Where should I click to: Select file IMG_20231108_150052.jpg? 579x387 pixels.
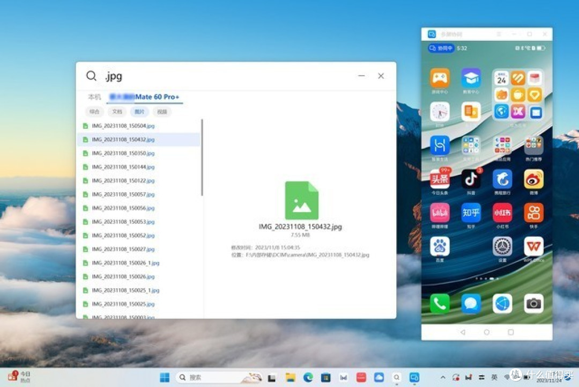pyautogui.click(x=138, y=236)
